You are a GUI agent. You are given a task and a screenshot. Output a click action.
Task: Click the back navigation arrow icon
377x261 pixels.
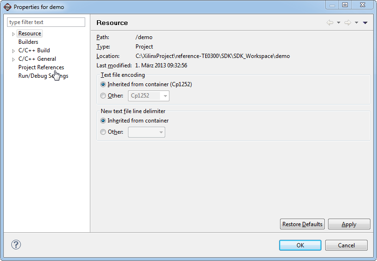pyautogui.click(x=330, y=23)
